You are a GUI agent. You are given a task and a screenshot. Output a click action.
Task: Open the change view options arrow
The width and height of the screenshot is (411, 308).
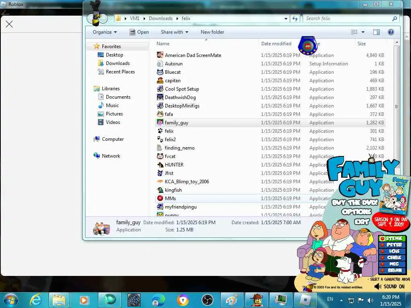coord(363,32)
